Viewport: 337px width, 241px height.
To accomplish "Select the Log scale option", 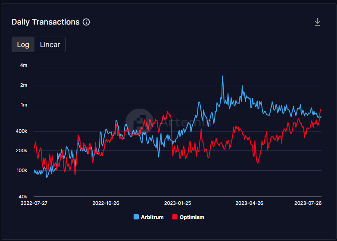I will [x=23, y=44].
